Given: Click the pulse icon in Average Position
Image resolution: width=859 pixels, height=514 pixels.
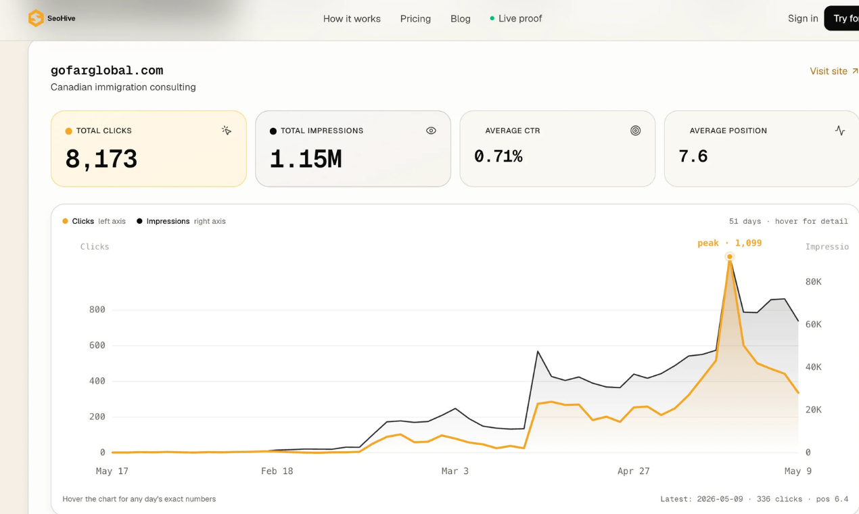Looking at the screenshot, I should coord(840,131).
